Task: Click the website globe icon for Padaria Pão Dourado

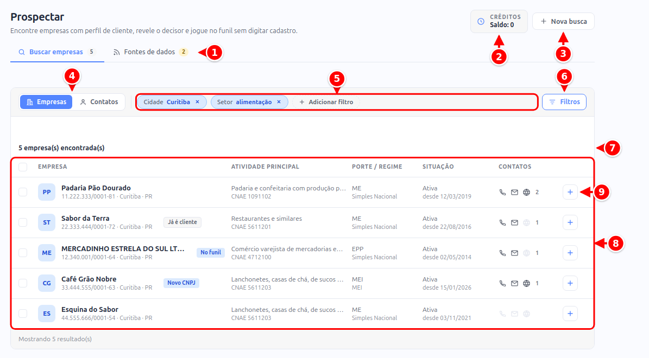Action: click(526, 192)
